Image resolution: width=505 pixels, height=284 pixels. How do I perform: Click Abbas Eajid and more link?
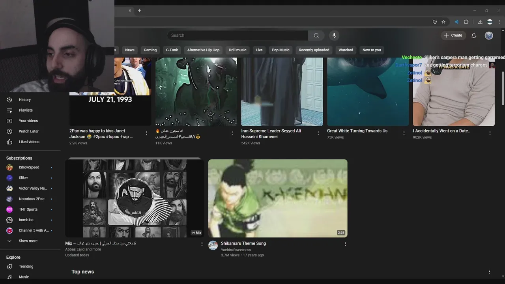(83, 249)
